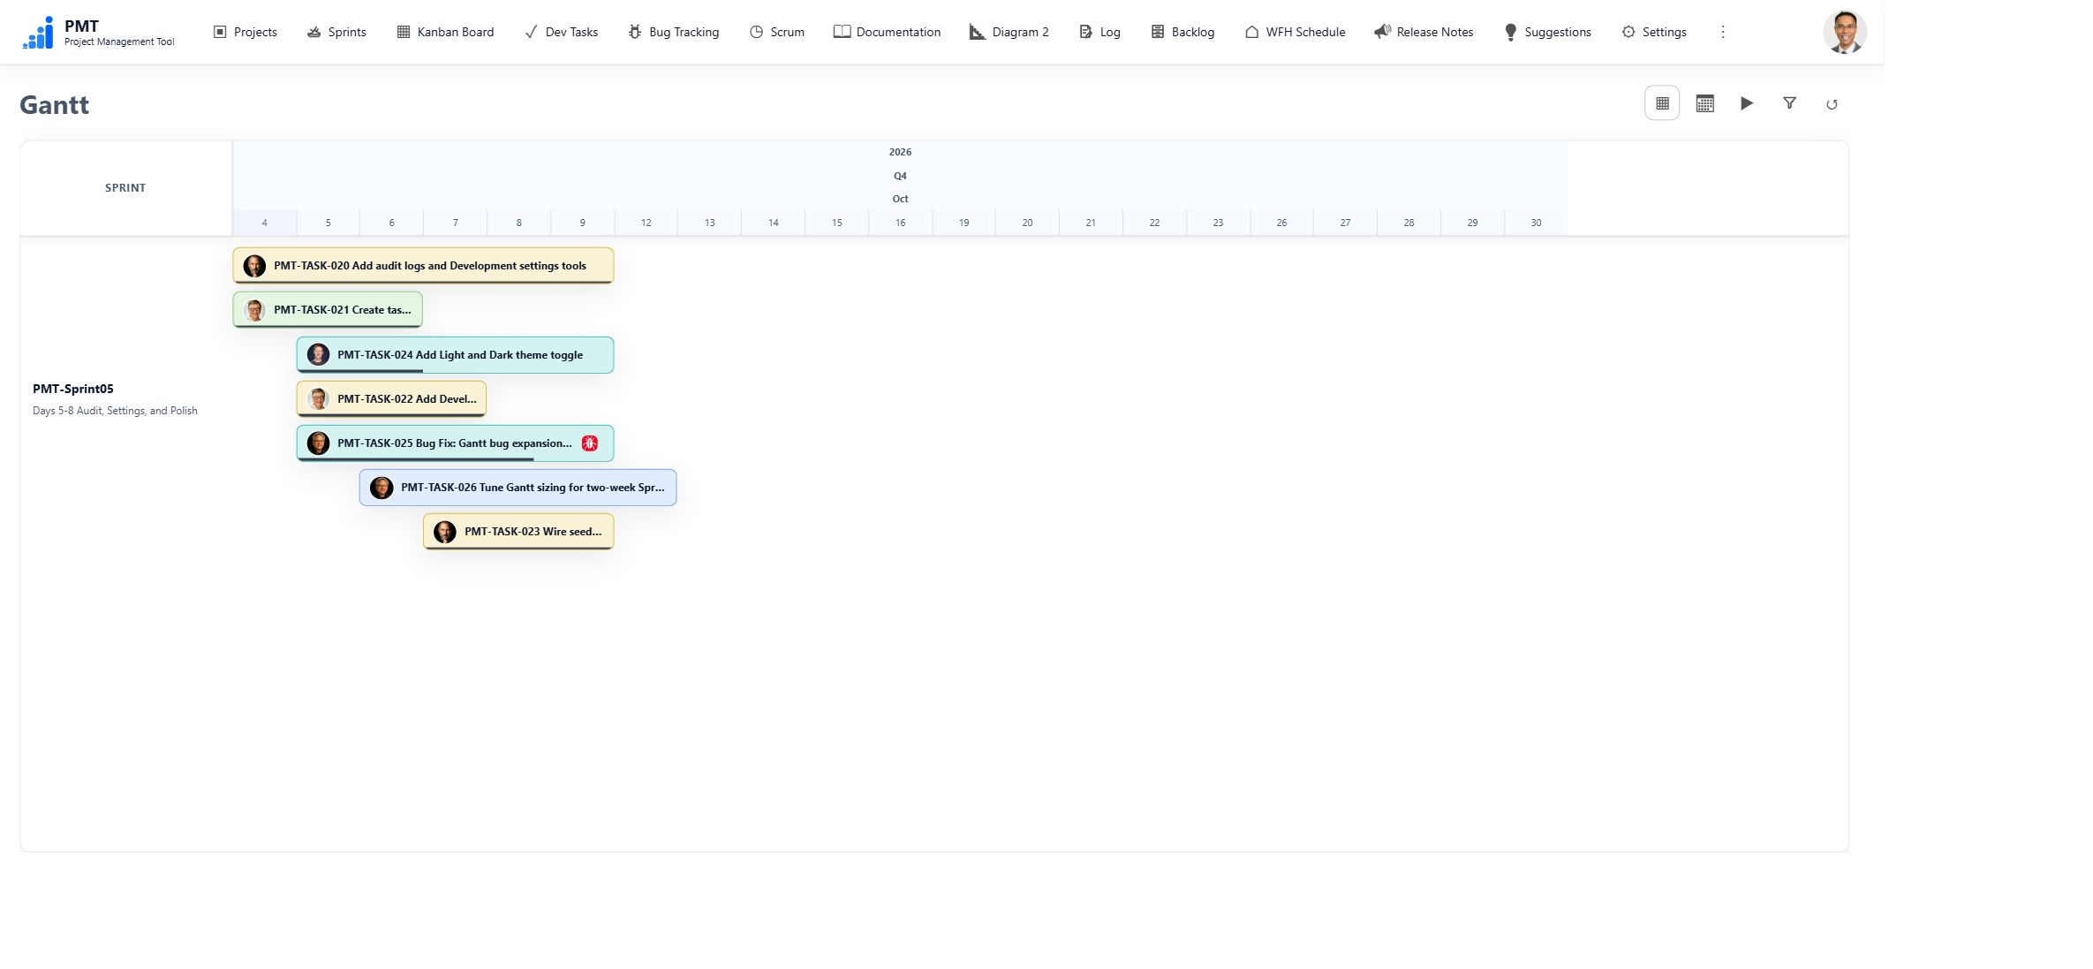This screenshot has height=969, width=2093.
Task: Select day 16 in the timeline header
Action: tap(900, 223)
